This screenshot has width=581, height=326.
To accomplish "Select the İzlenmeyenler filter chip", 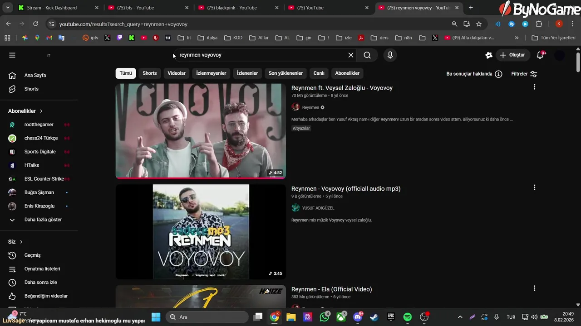I will [211, 73].
